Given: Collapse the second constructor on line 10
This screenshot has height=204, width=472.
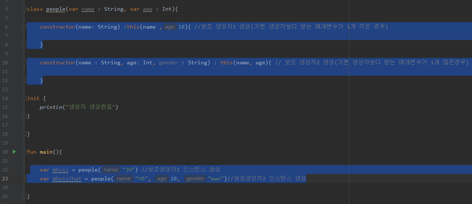Looking at the screenshot, I should click(24, 63).
